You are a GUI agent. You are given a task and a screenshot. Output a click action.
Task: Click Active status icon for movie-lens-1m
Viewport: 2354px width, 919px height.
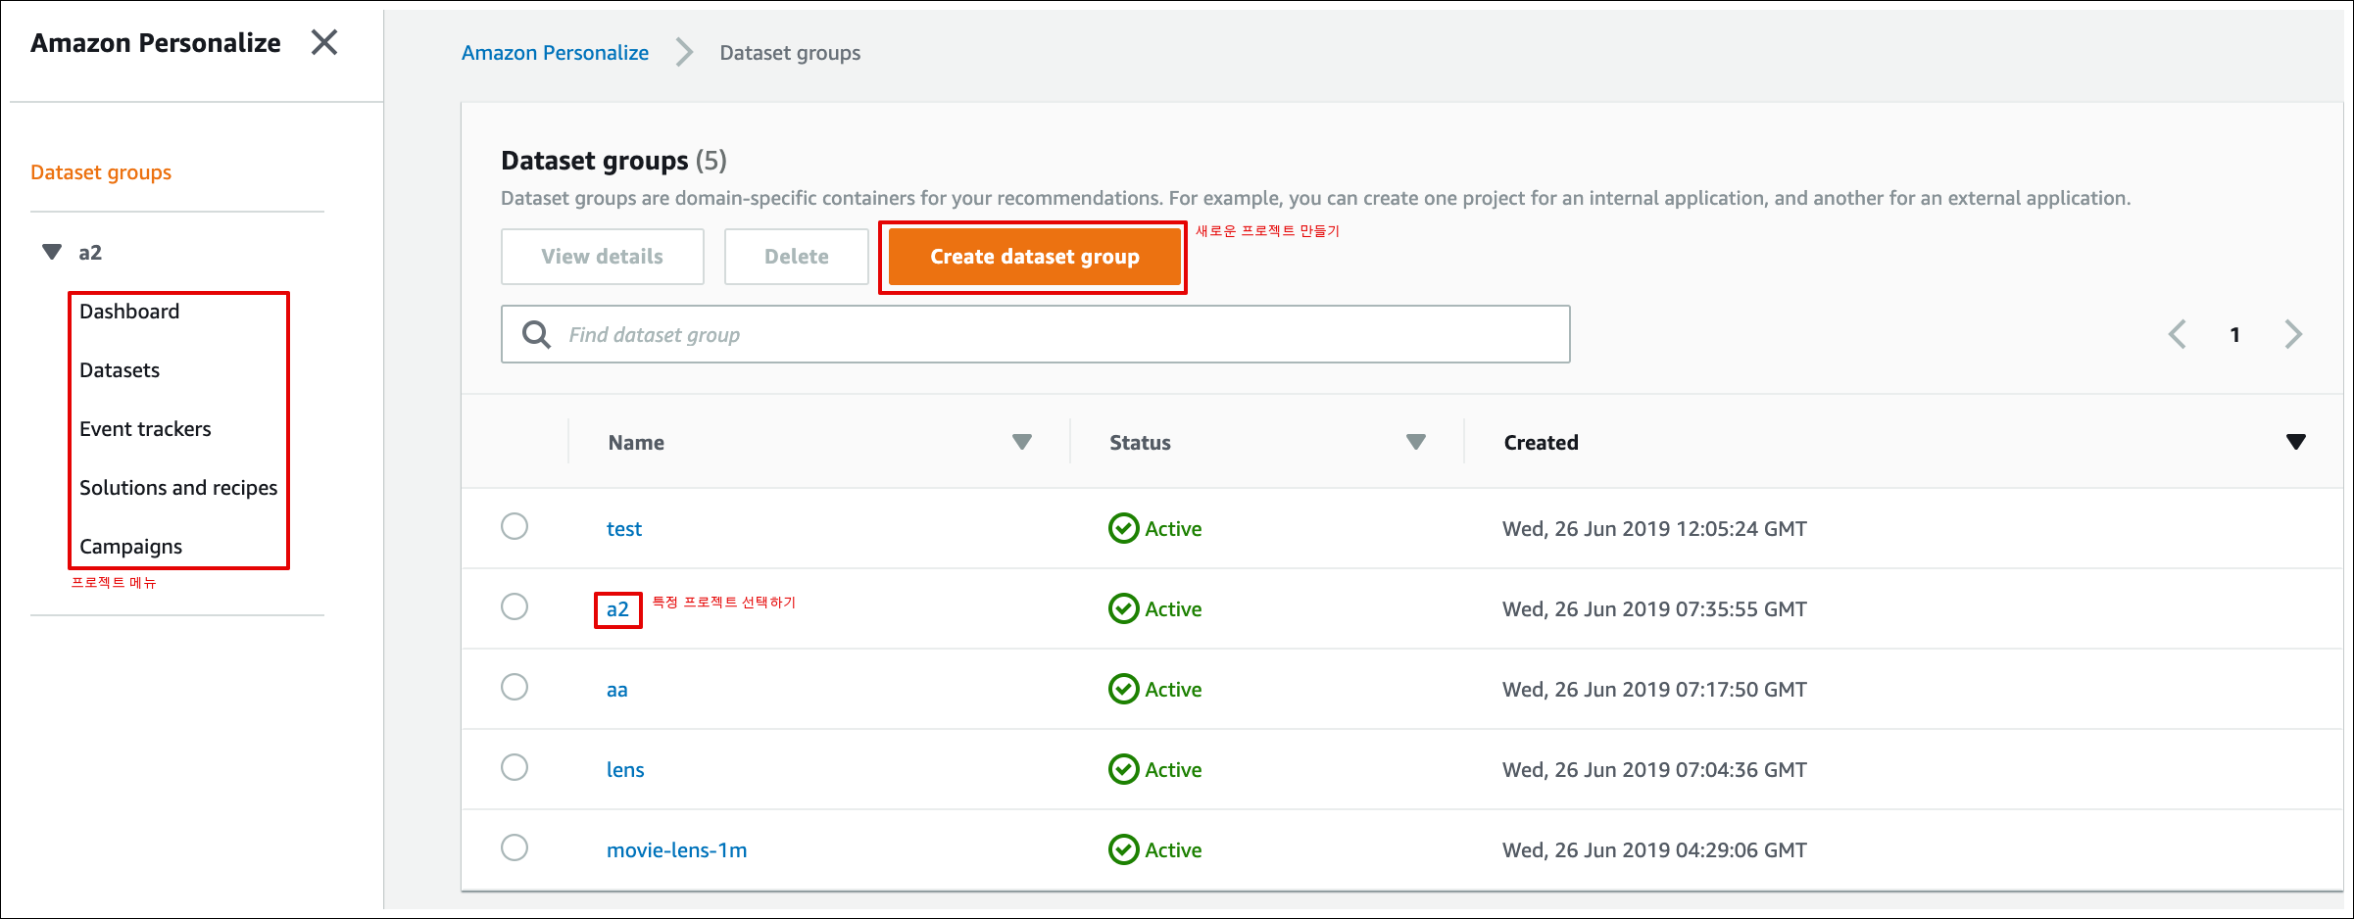point(1123,849)
